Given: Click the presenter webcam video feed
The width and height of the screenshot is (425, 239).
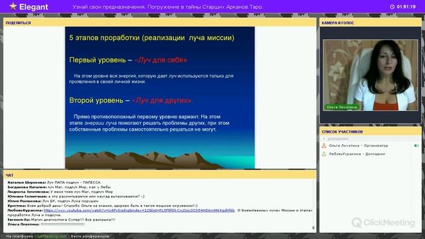Looking at the screenshot, I should [x=371, y=75].
